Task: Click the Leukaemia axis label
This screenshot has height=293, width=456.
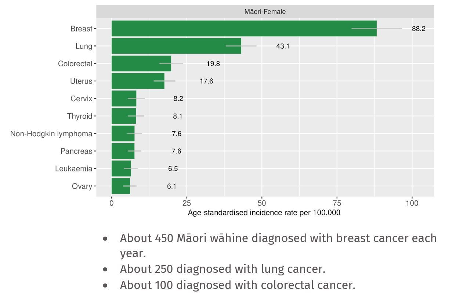Action: pos(73,169)
